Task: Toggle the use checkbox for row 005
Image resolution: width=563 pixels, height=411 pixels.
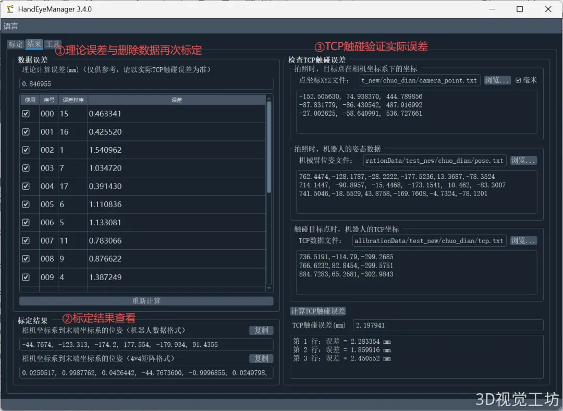Action: click(x=26, y=204)
